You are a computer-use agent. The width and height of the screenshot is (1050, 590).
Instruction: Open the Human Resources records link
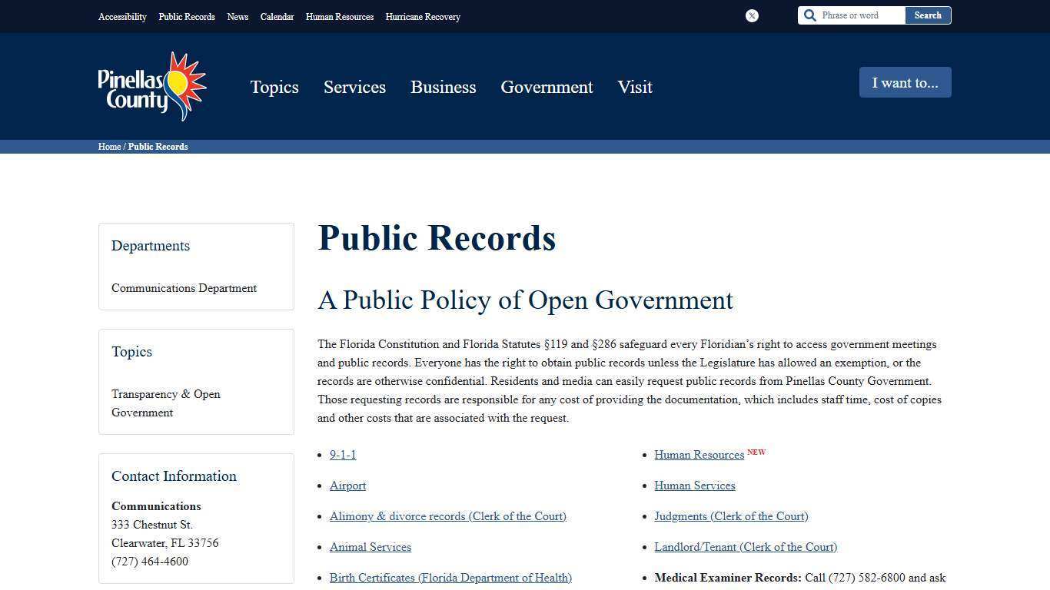[x=699, y=454]
